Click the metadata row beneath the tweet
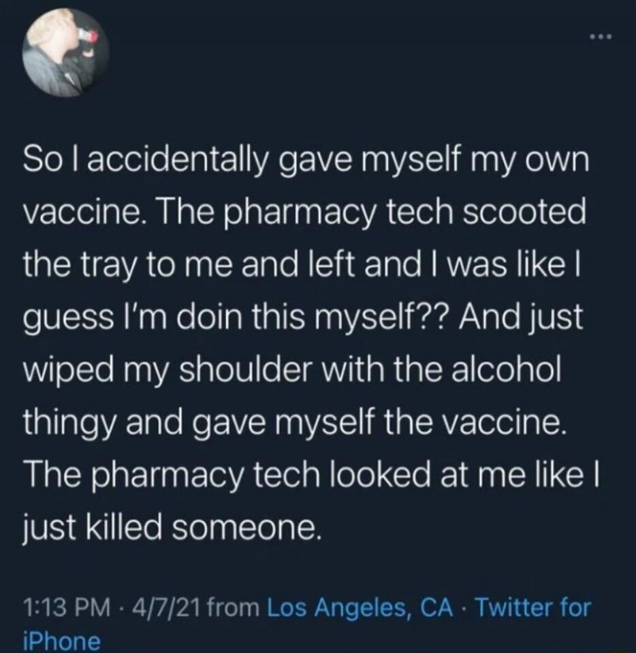Image resolution: width=636 pixels, height=653 pixels. coord(306,611)
